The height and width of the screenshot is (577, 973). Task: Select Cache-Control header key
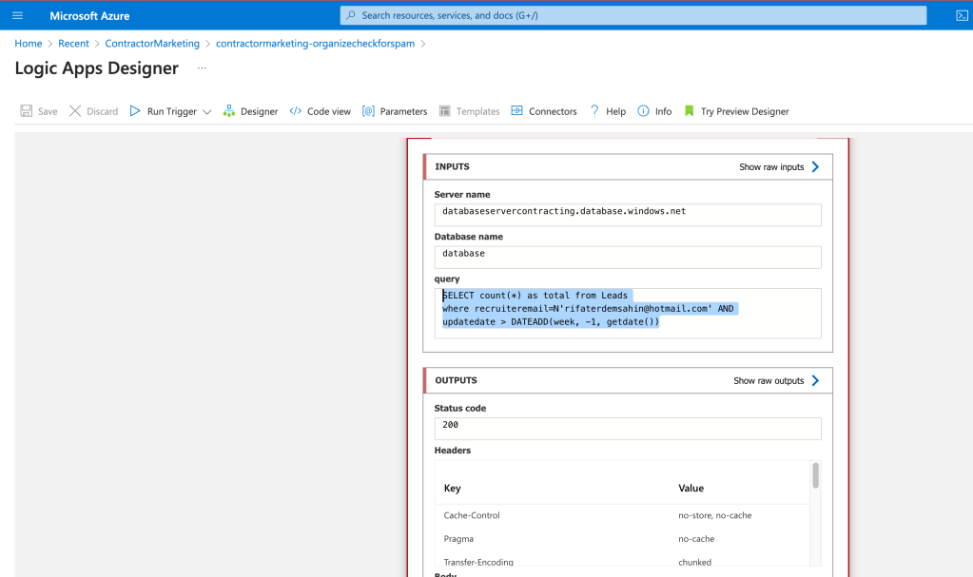point(472,515)
